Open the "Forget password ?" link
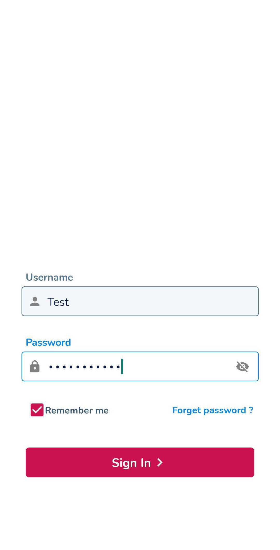The height and width of the screenshot is (550, 280). tap(213, 410)
